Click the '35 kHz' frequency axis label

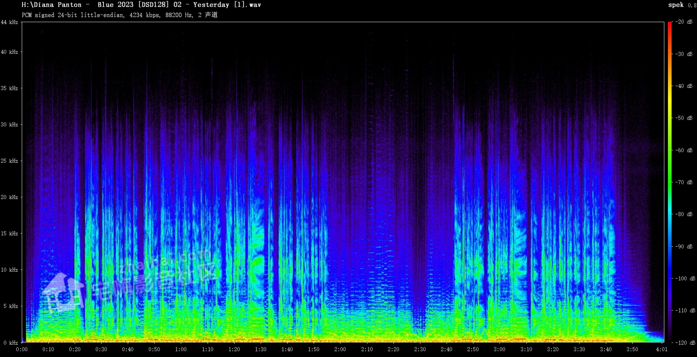pos(9,88)
